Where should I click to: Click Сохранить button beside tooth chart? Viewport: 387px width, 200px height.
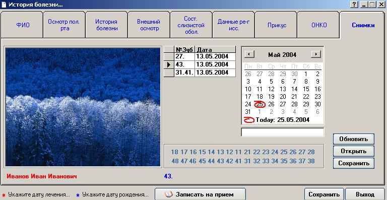[x=353, y=163]
